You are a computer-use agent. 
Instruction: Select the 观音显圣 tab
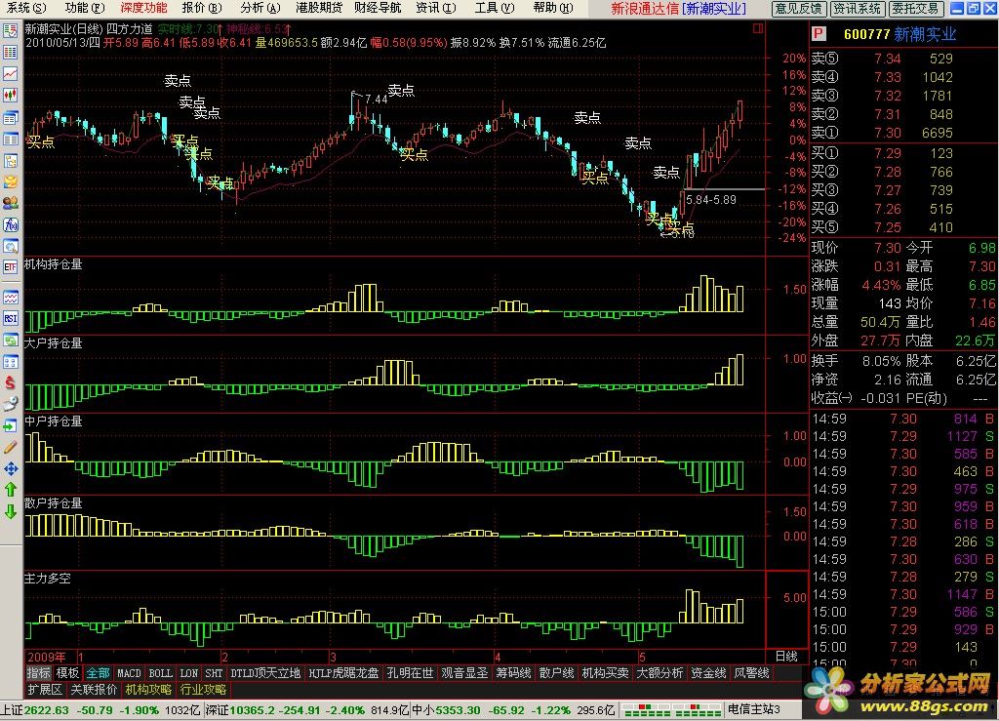pos(464,672)
